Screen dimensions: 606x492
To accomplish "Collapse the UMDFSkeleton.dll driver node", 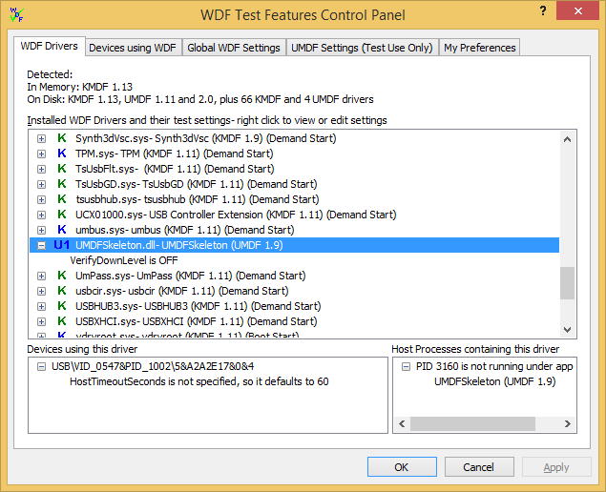I will tap(41, 246).
